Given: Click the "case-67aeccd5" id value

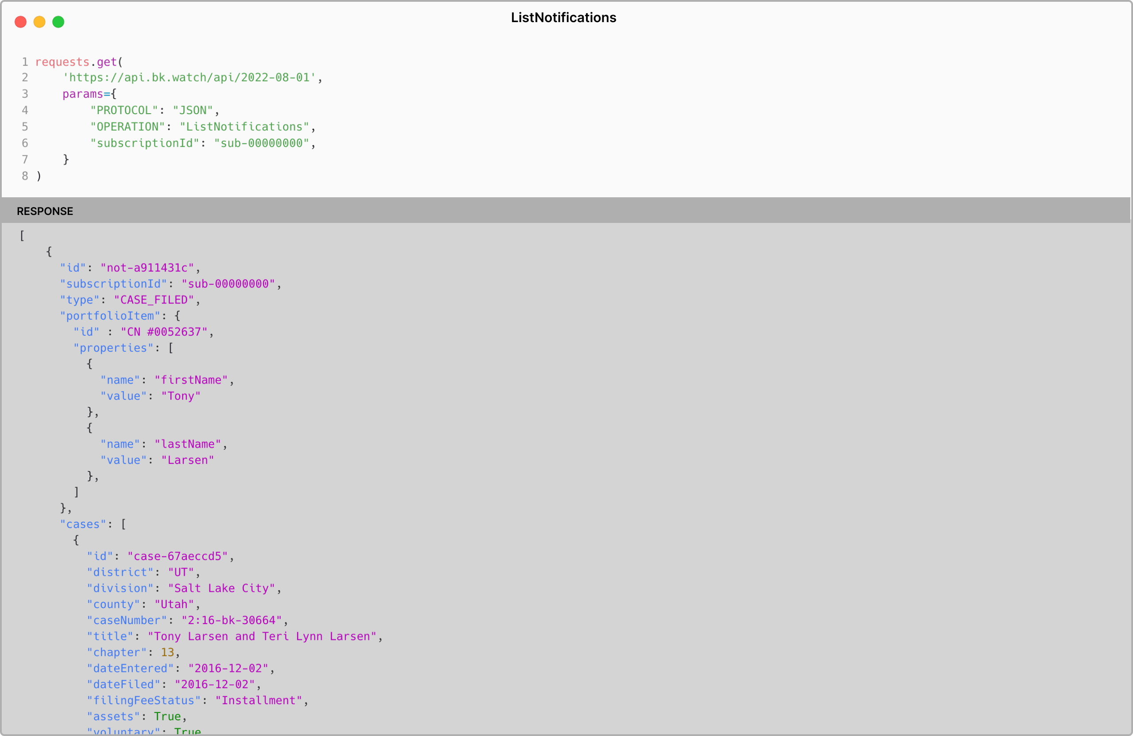Looking at the screenshot, I should [x=177, y=556].
